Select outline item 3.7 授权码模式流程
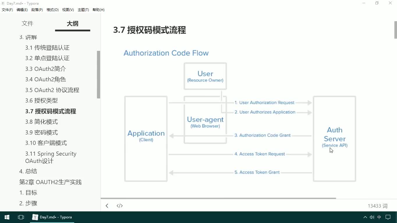Screen dimensions: 397x223 (51, 111)
